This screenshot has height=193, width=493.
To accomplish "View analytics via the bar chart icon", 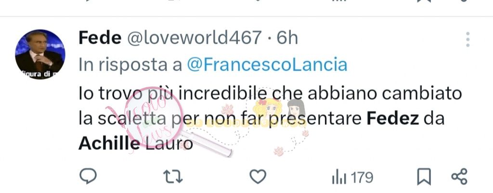I will [339, 178].
